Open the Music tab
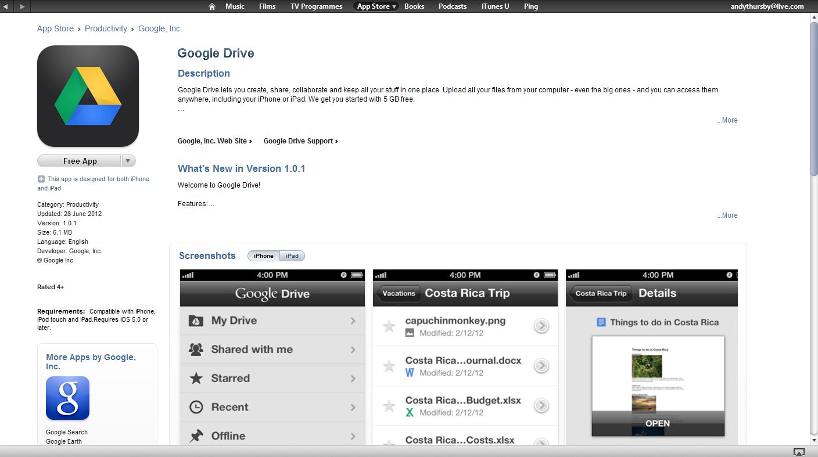 235,6
